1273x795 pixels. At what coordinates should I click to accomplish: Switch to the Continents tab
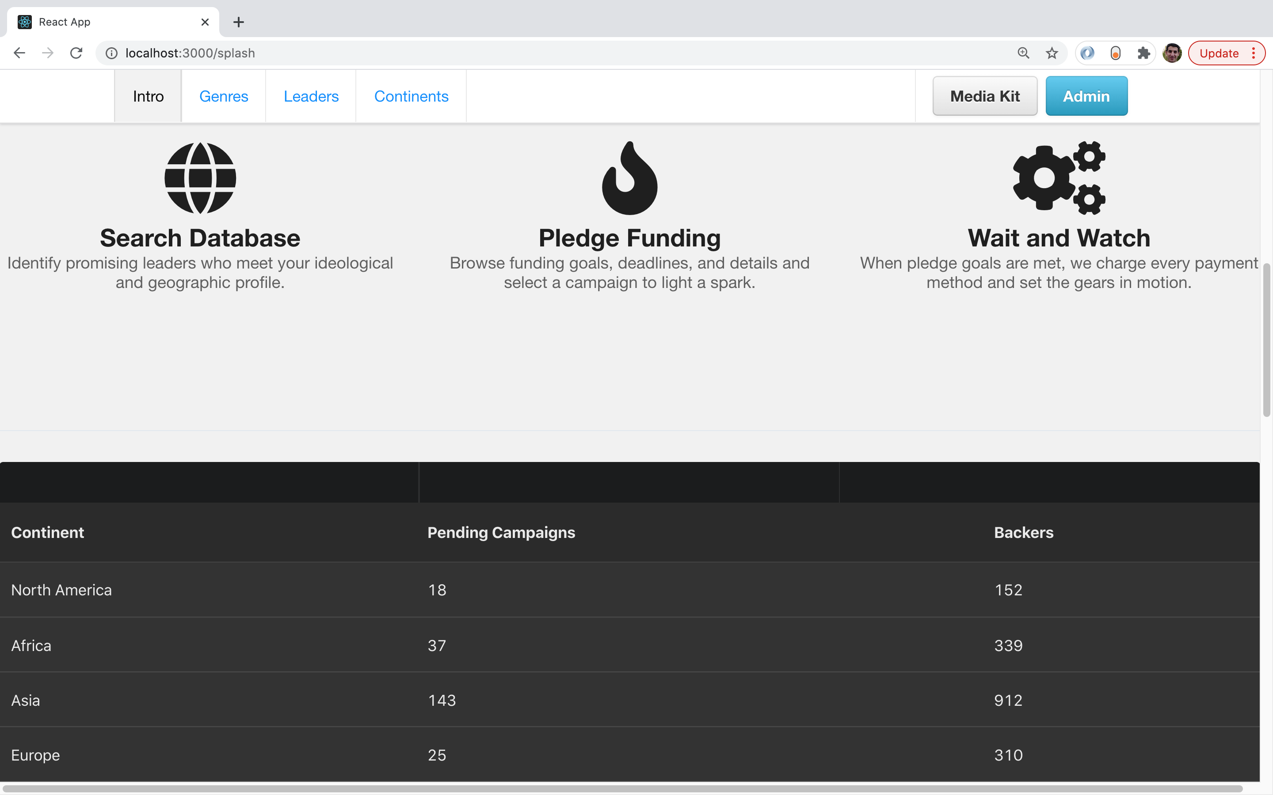tap(411, 96)
